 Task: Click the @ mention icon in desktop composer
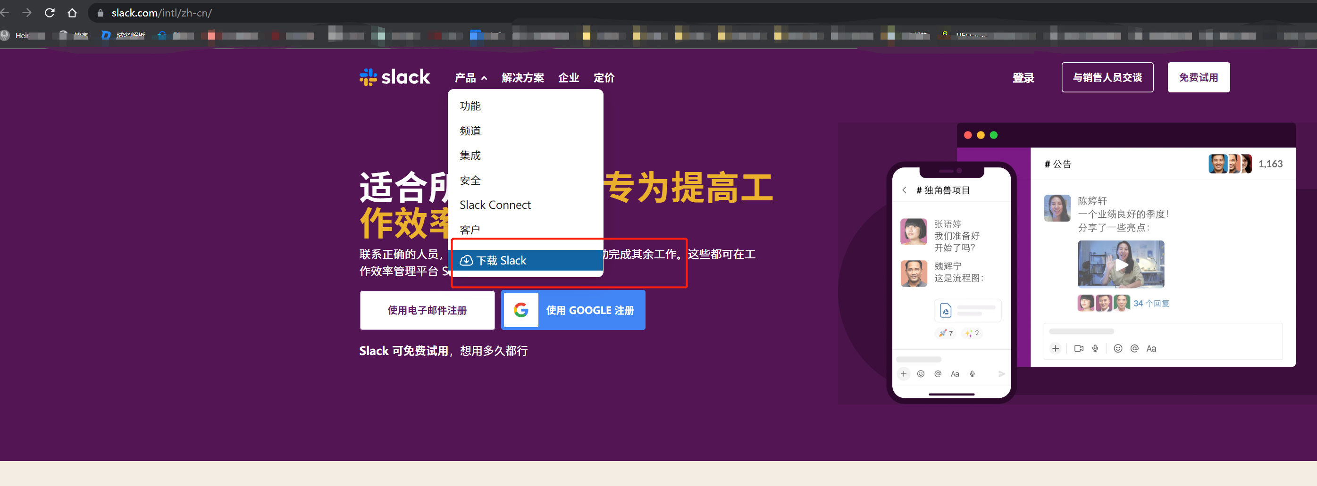1134,348
